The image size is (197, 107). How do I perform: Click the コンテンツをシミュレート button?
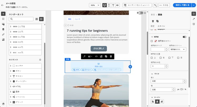[x=137, y=5]
